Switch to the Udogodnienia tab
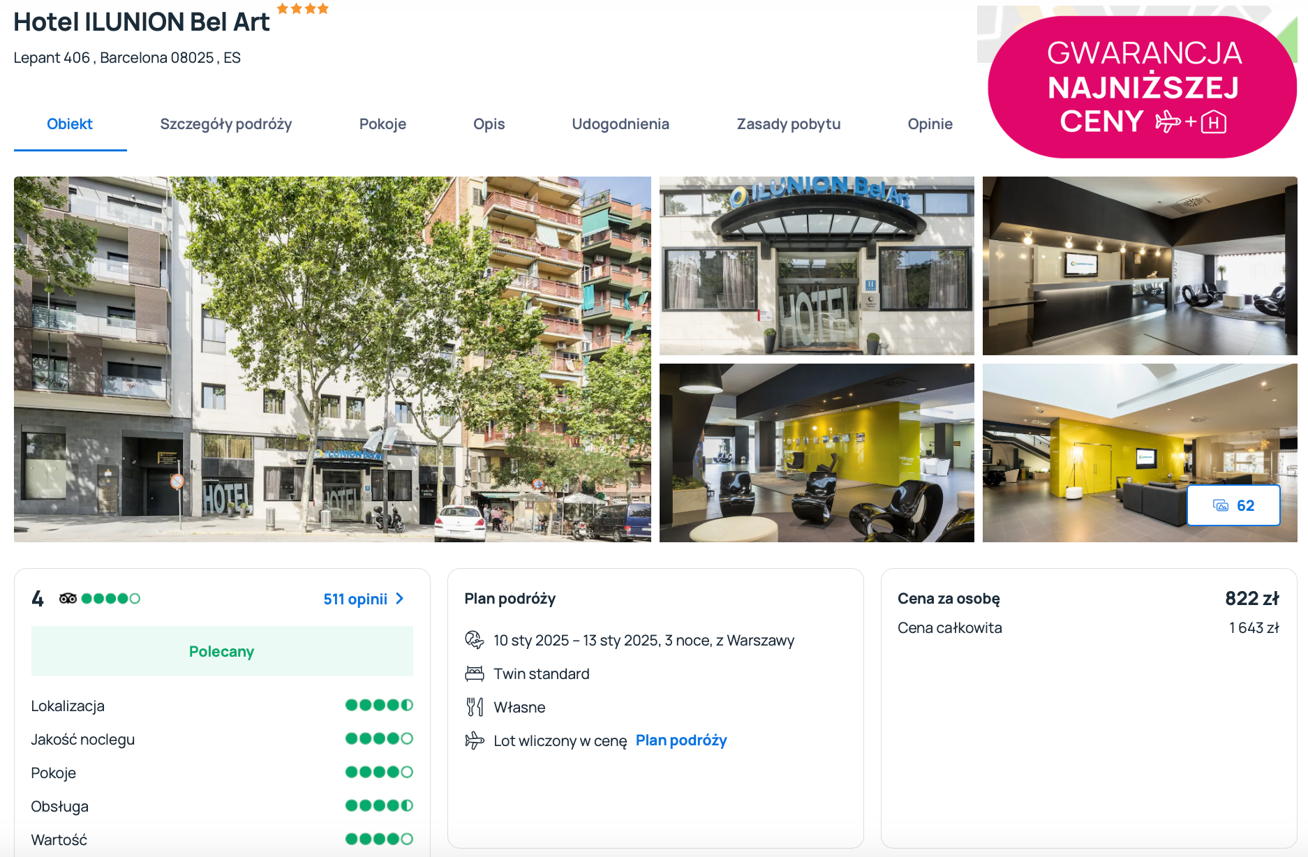Image resolution: width=1308 pixels, height=857 pixels. point(620,124)
